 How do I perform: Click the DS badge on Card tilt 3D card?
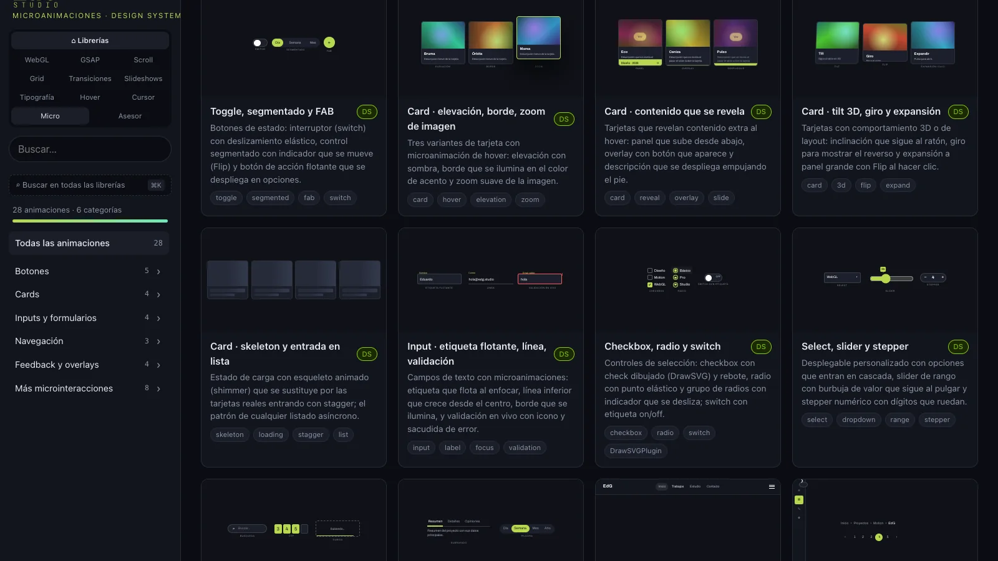(958, 112)
